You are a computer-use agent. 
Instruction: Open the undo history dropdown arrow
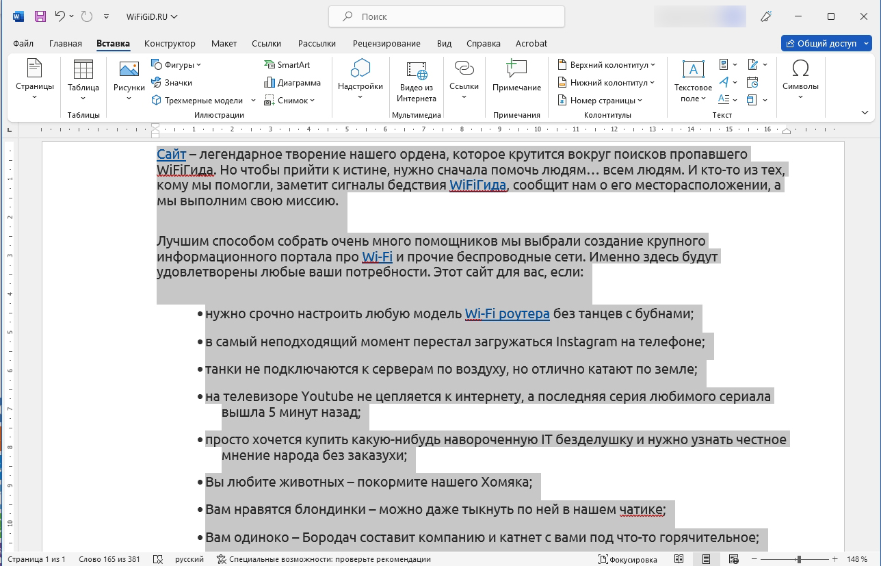coord(72,16)
